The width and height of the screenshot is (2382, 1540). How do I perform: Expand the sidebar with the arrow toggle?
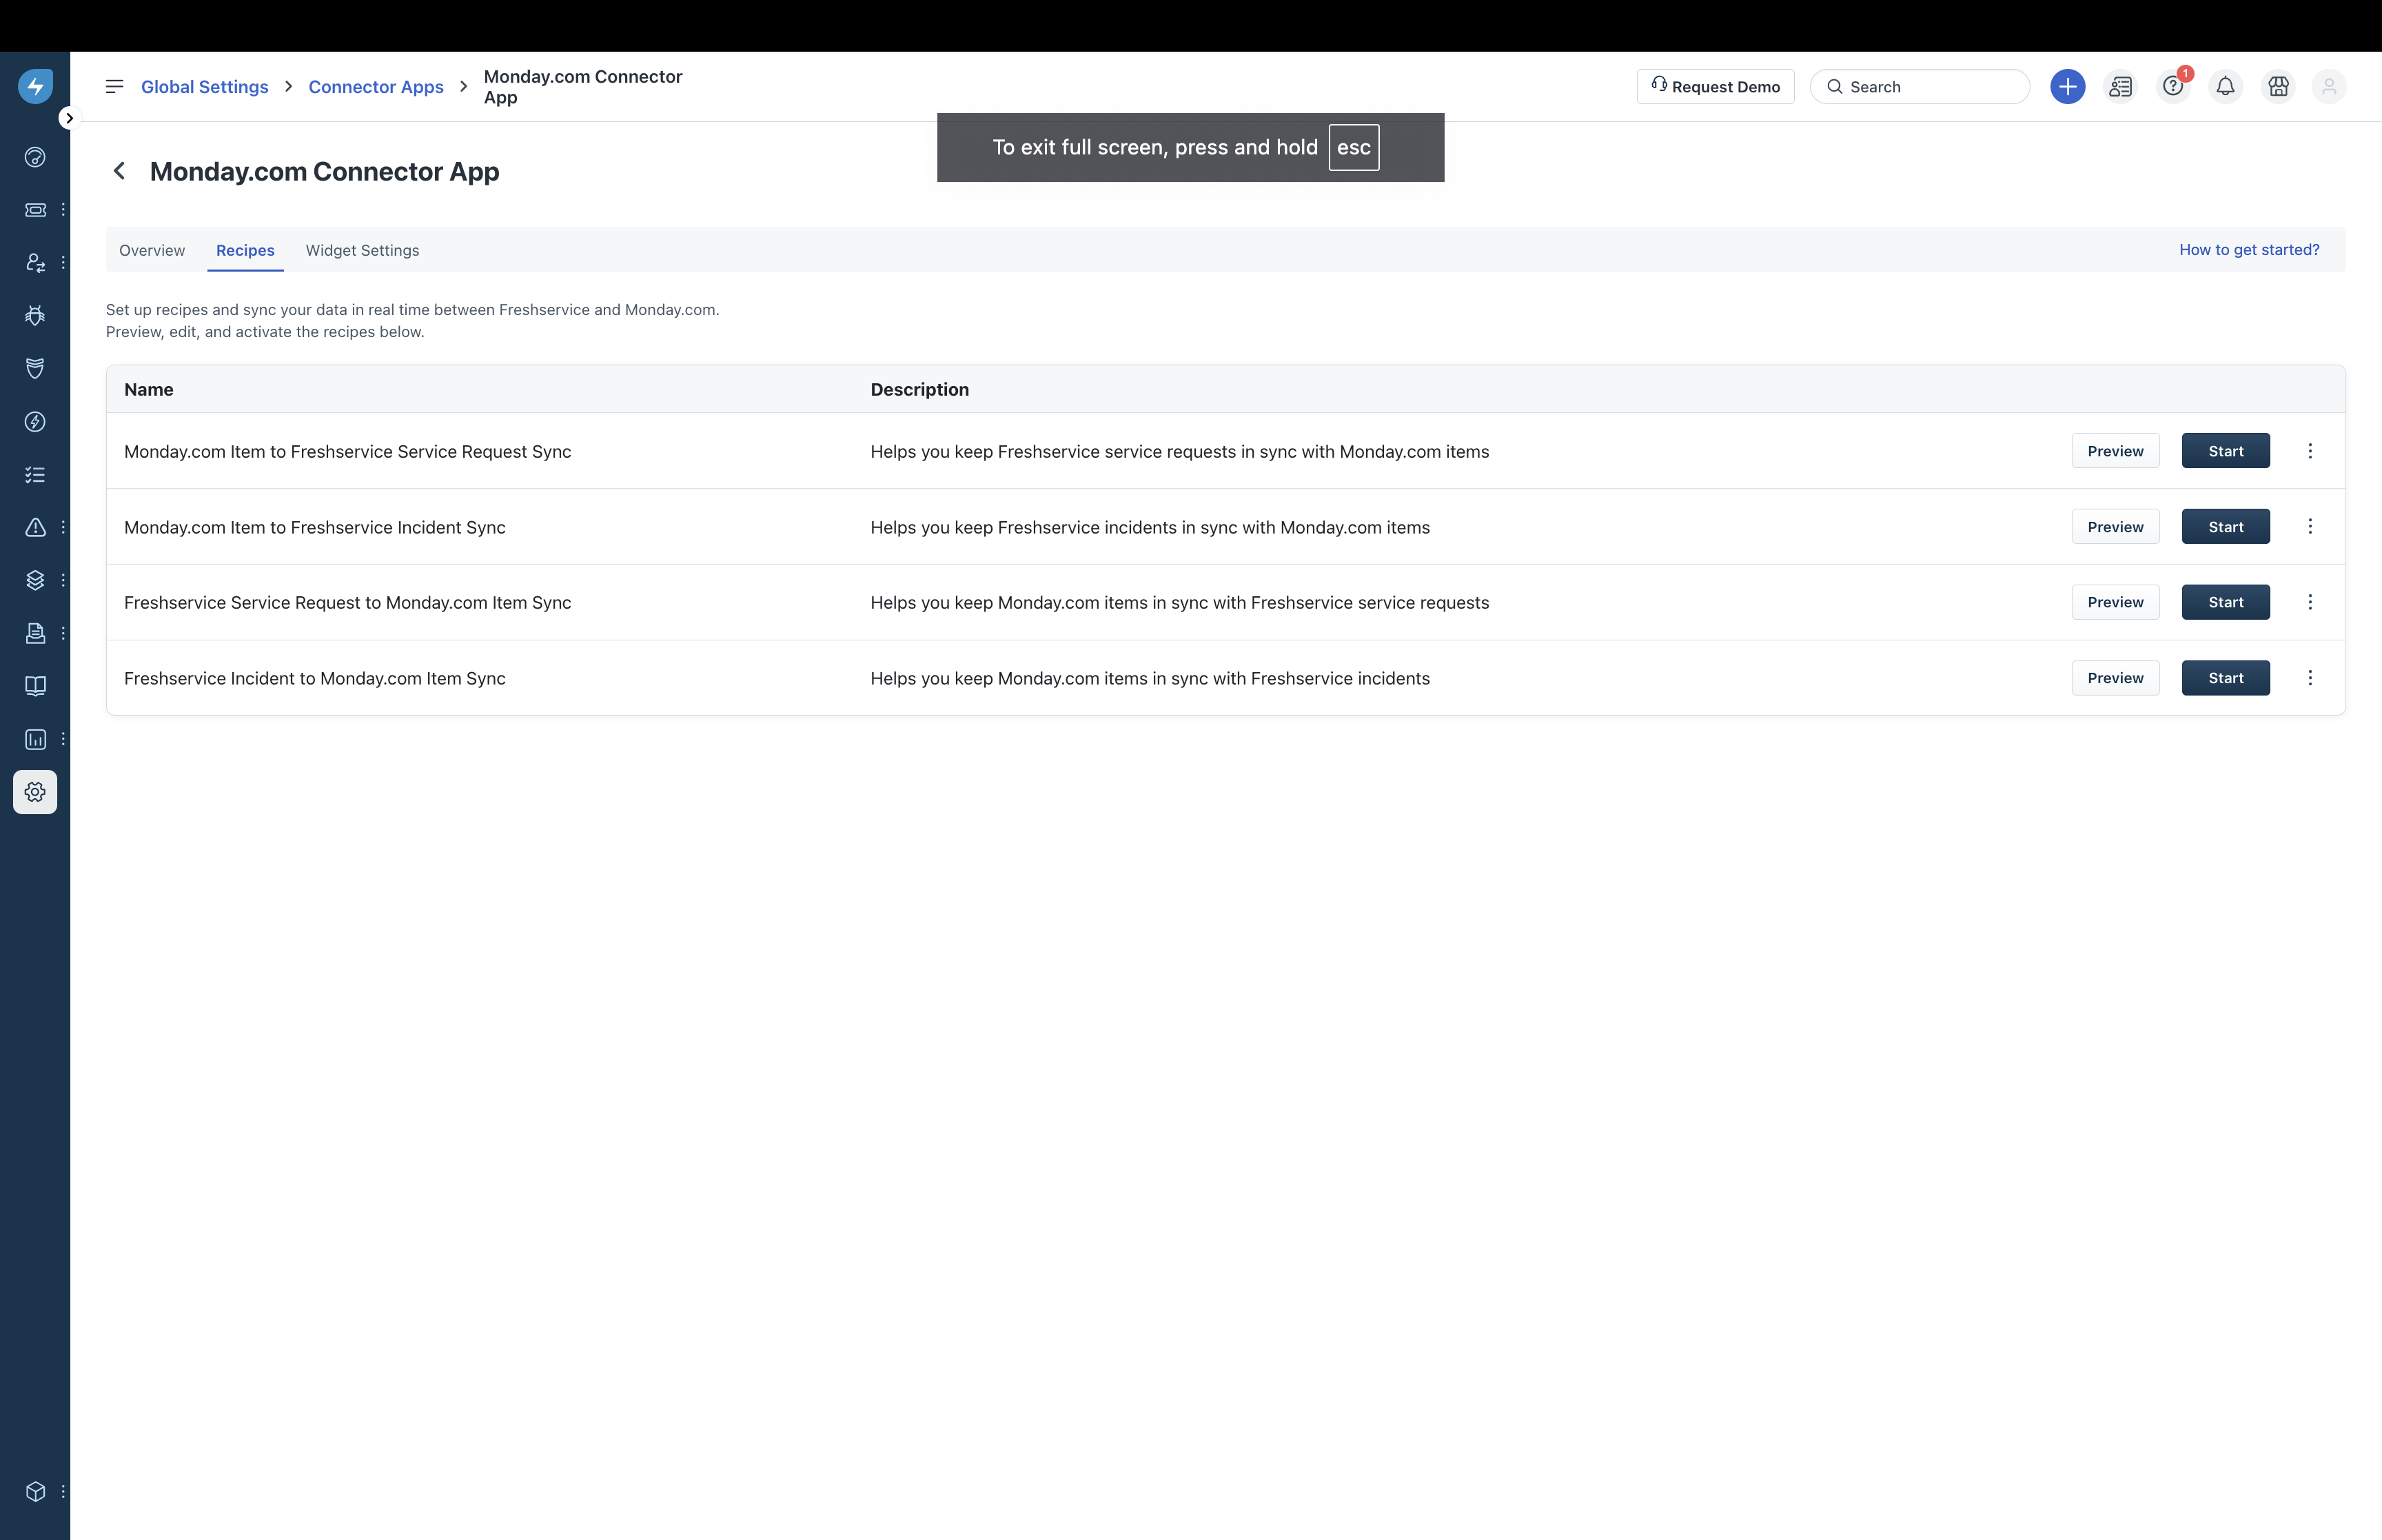[x=69, y=118]
